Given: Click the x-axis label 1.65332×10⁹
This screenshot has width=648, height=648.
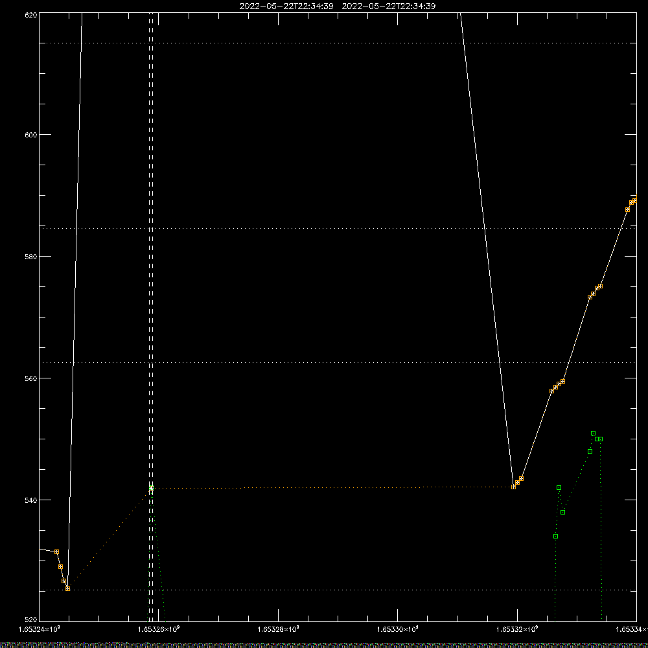Looking at the screenshot, I should pos(517,629).
